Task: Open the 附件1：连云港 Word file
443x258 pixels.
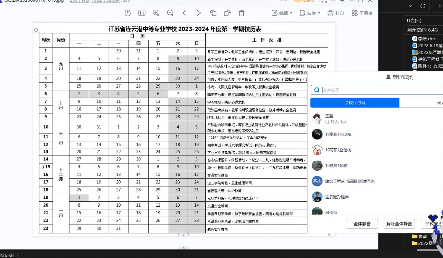Action: pyautogui.click(x=427, y=66)
